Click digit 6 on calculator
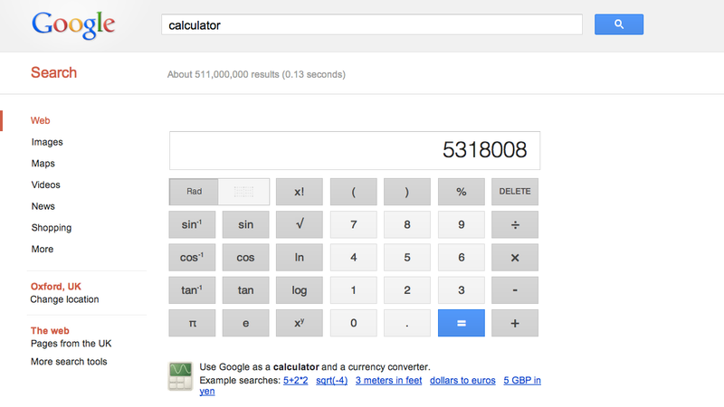724x407 pixels. tap(462, 258)
